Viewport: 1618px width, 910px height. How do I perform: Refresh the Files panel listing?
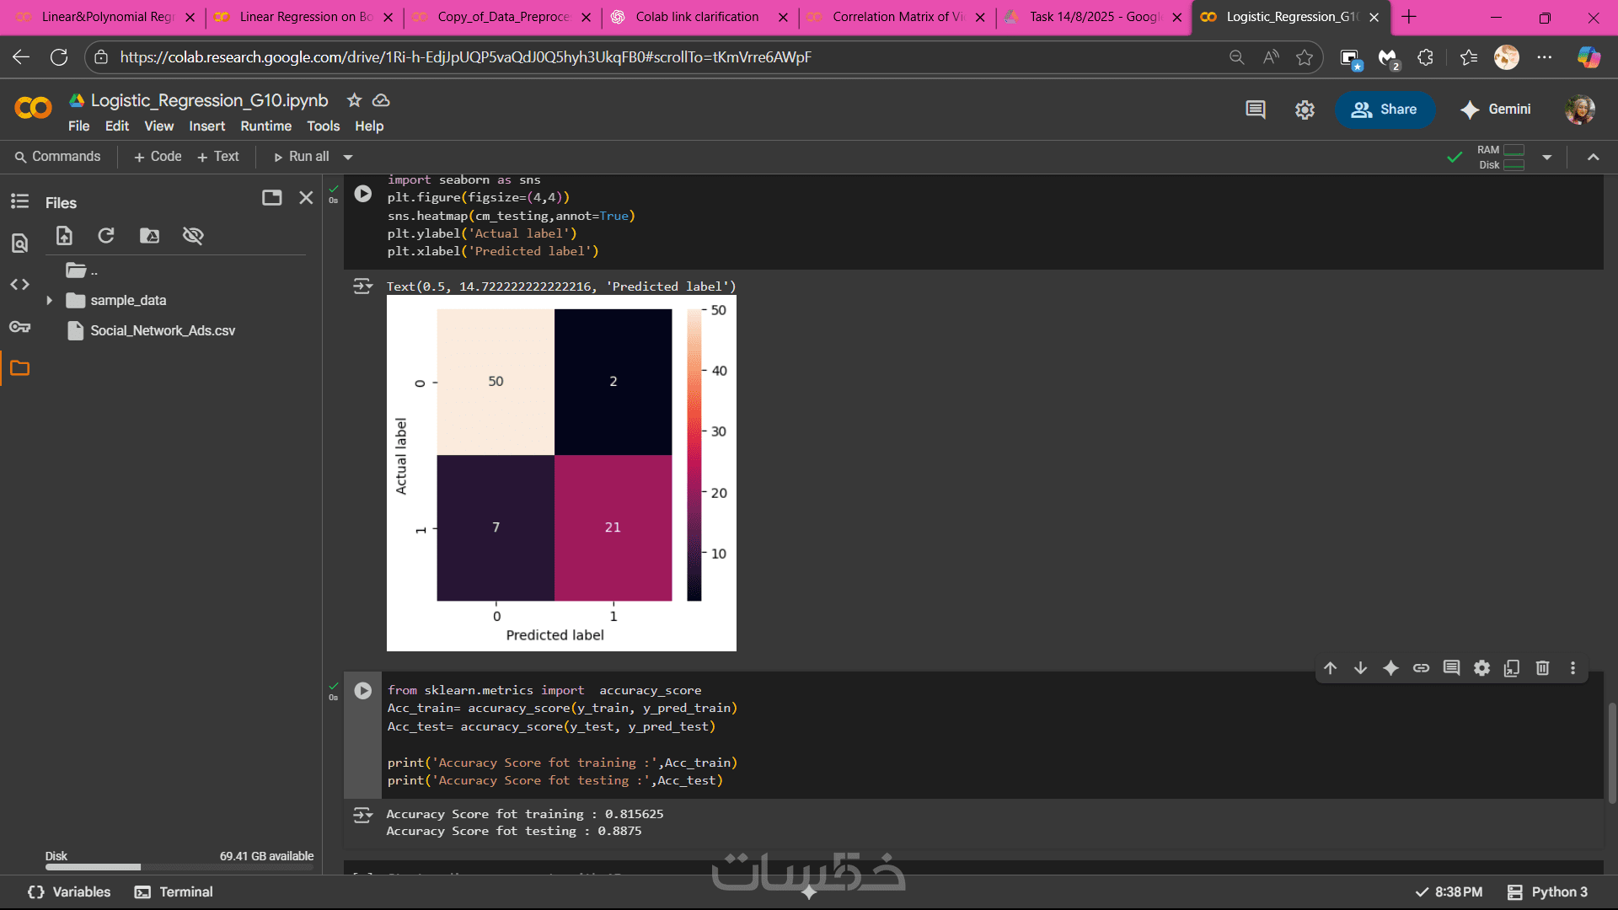pyautogui.click(x=106, y=236)
